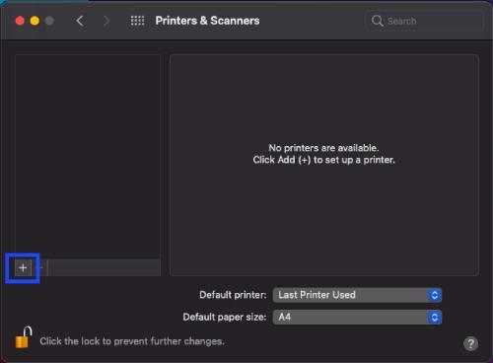Click the gray disabled zoom window button
The width and height of the screenshot is (493, 363).
[49, 21]
